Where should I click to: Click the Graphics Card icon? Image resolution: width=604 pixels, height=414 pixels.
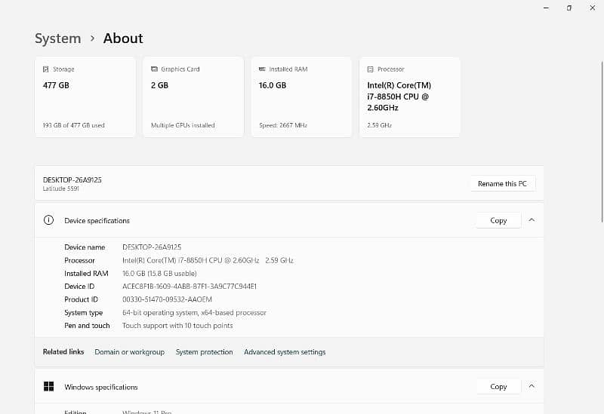coord(154,69)
